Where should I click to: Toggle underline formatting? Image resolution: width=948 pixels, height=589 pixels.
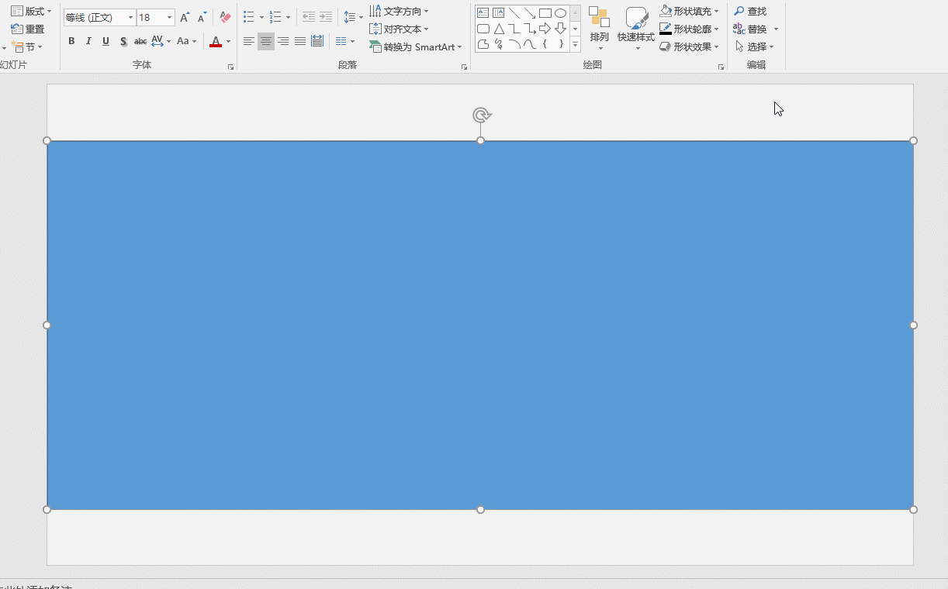click(x=106, y=41)
